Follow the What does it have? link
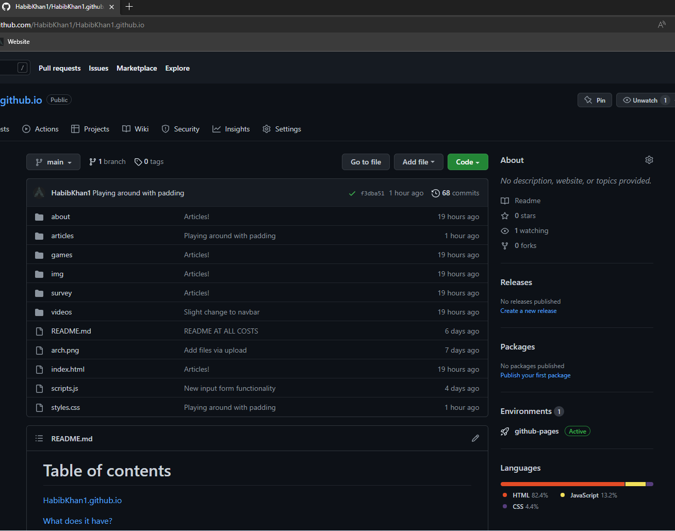 [78, 521]
